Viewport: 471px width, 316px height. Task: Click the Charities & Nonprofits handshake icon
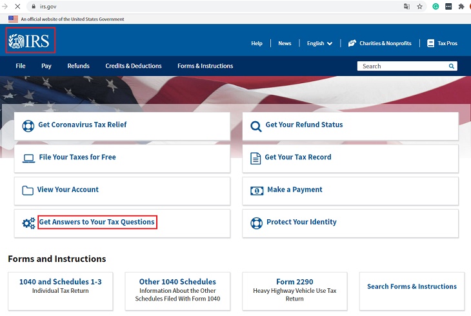coord(352,43)
